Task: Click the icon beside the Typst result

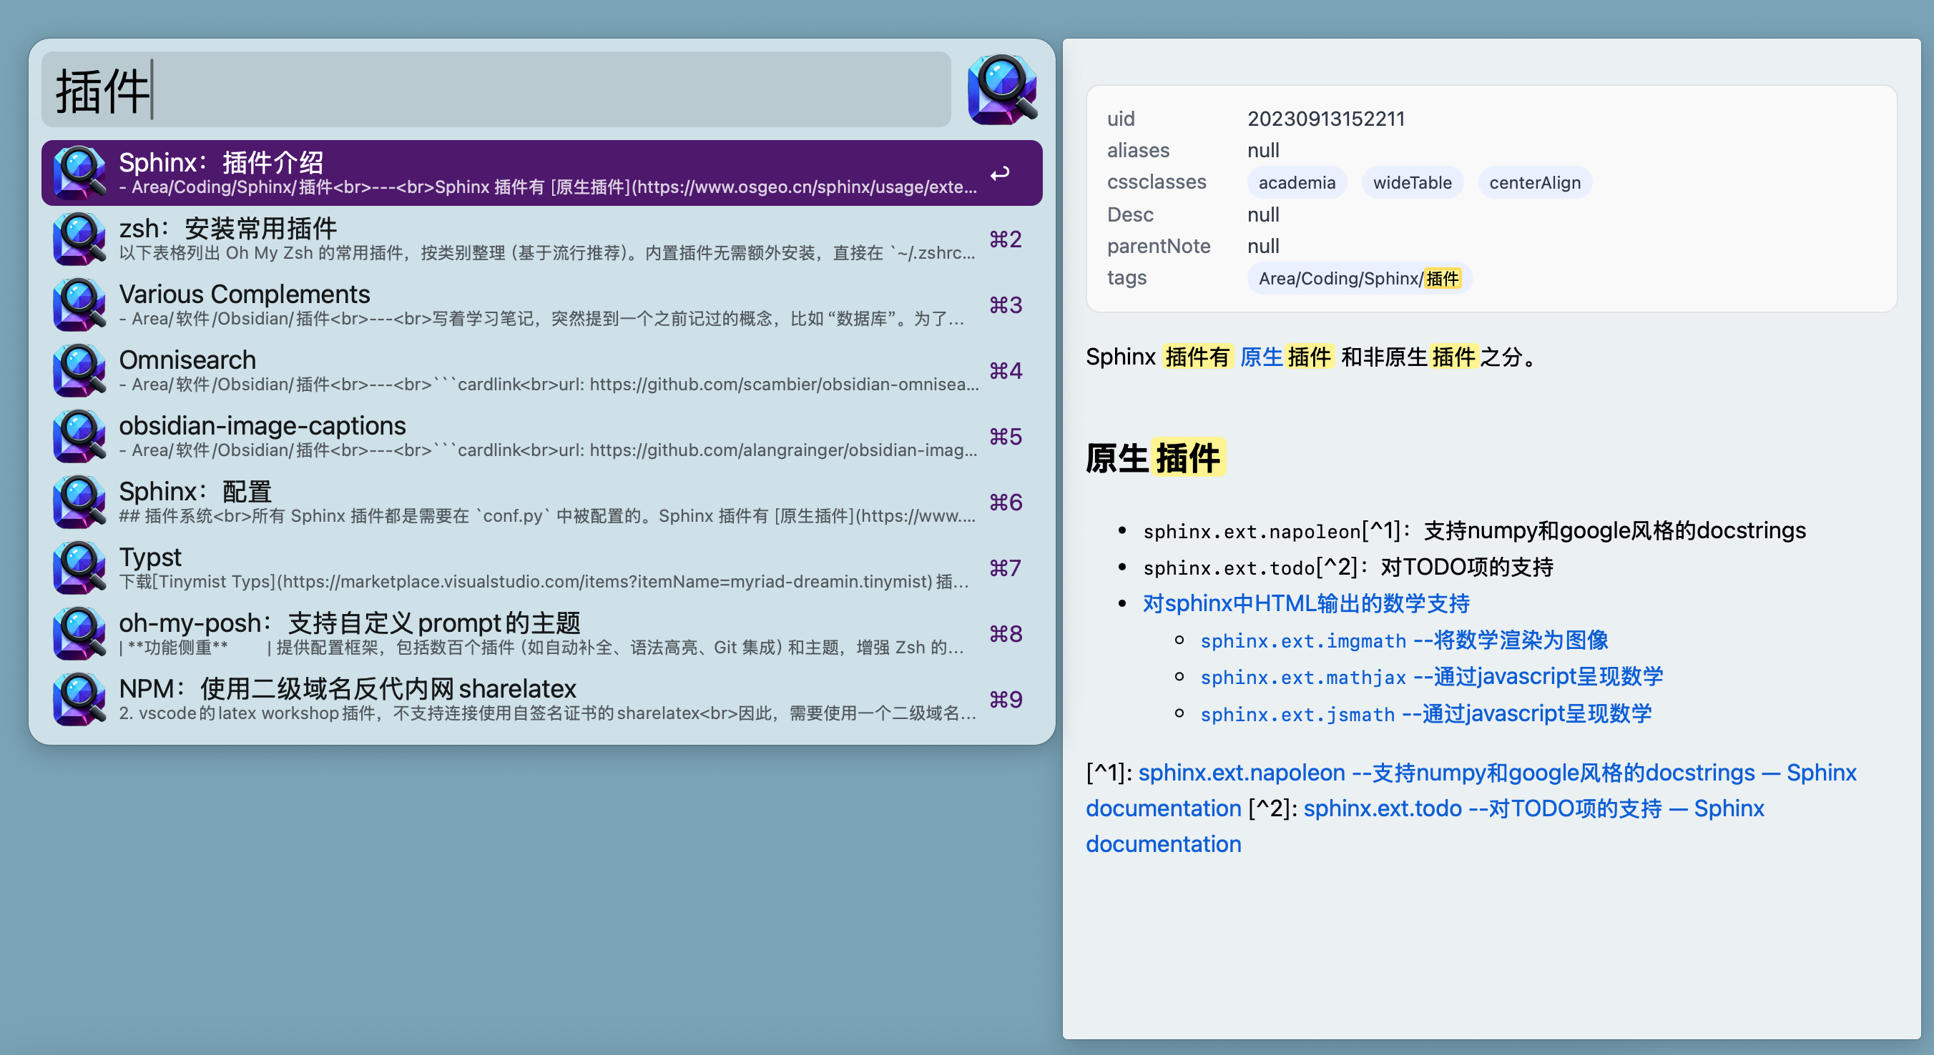Action: (79, 568)
